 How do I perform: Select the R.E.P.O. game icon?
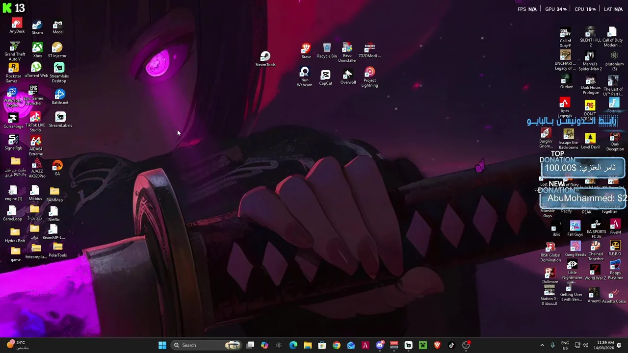coord(615,249)
